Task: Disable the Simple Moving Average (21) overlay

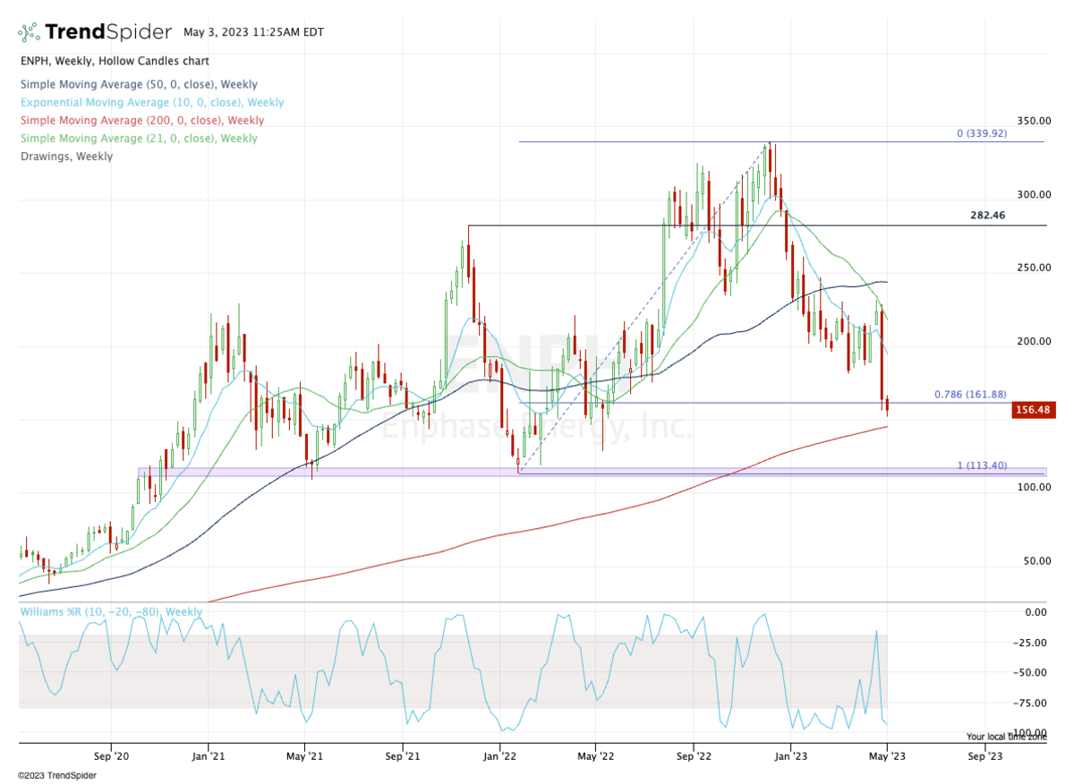Action: (139, 138)
